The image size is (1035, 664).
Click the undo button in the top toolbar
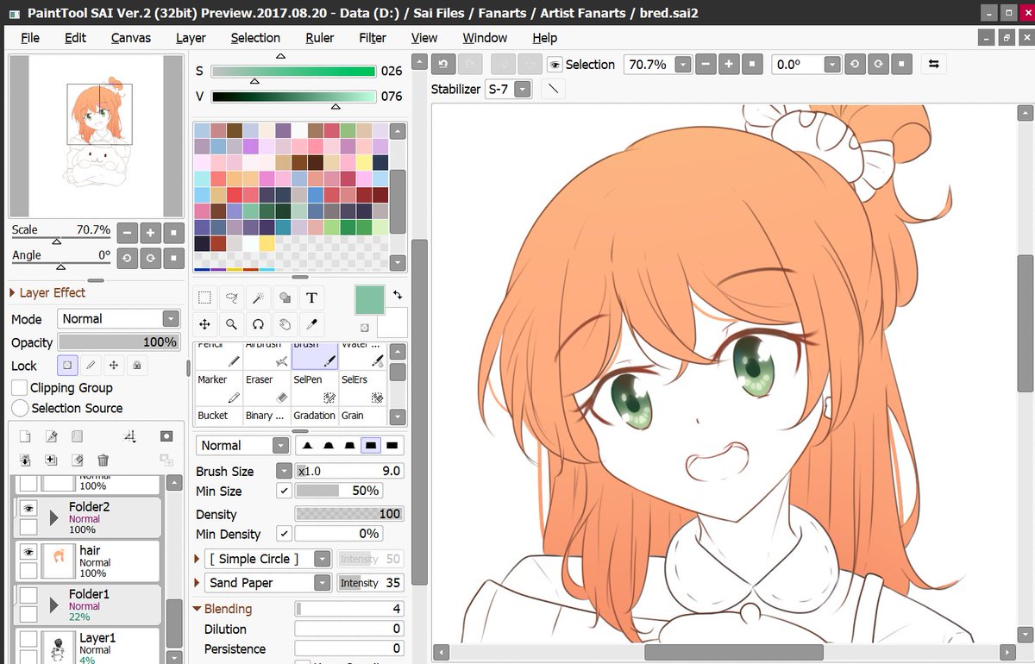coord(443,65)
